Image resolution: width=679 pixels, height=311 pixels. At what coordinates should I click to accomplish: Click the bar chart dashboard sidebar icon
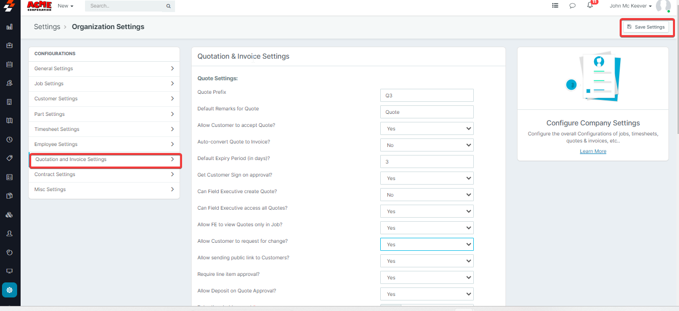10,27
